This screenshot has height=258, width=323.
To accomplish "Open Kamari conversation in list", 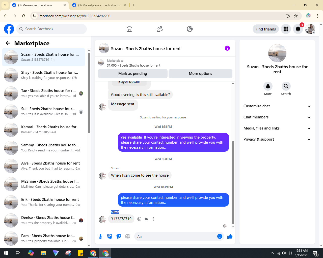I will [43, 130].
